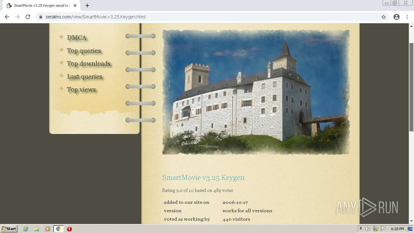Click the date 2006-10-17
This screenshot has height=233, width=414.
coord(235,202)
